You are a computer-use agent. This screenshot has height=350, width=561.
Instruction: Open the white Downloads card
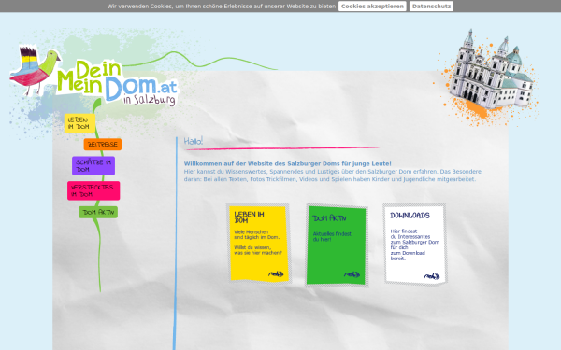pyautogui.click(x=415, y=245)
